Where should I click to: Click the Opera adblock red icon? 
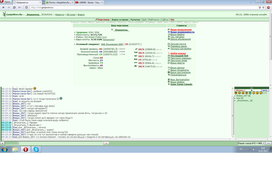268,8
